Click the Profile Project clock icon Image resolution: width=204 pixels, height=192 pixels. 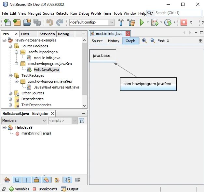coord(168,23)
